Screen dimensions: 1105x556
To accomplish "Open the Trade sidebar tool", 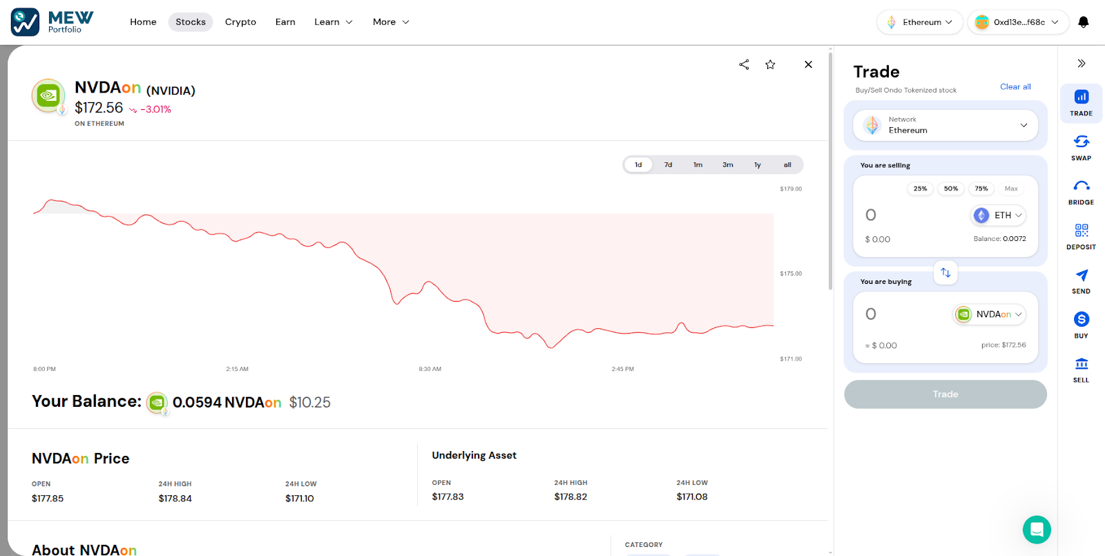I will tap(1082, 102).
